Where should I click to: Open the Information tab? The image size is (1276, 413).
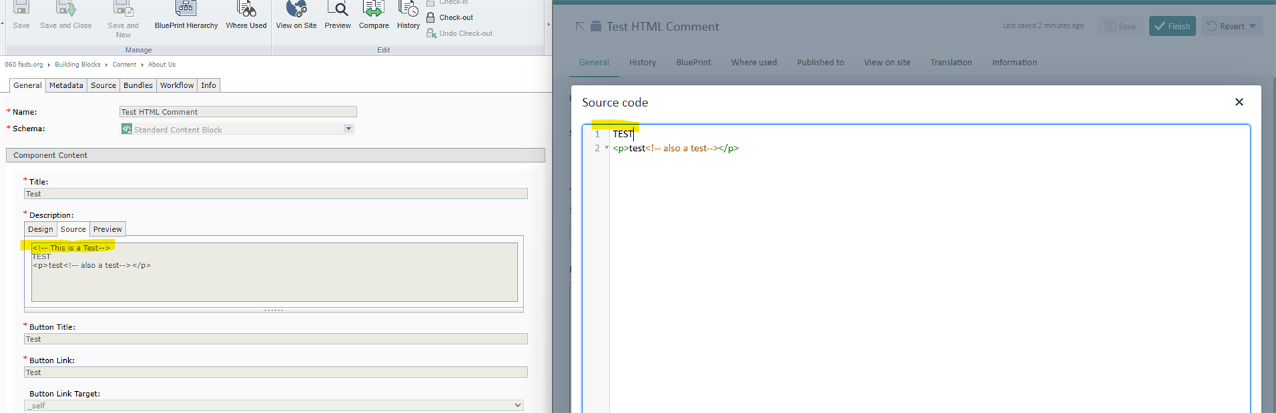(x=1014, y=62)
